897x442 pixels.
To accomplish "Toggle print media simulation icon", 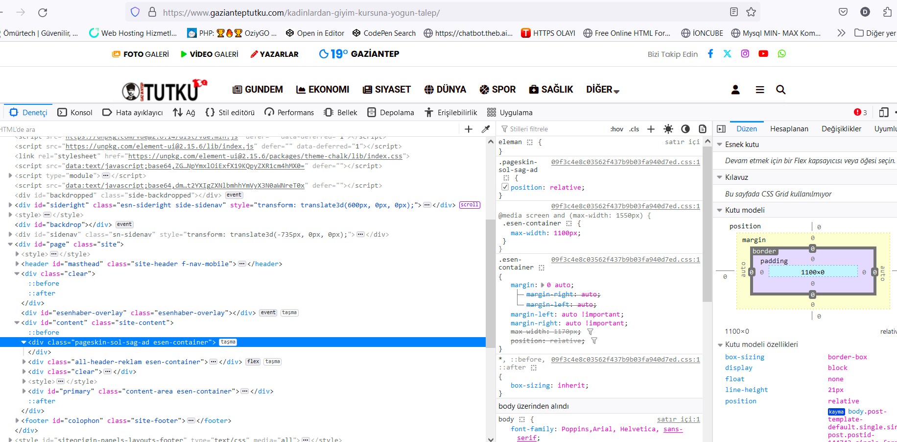I will (x=703, y=129).
